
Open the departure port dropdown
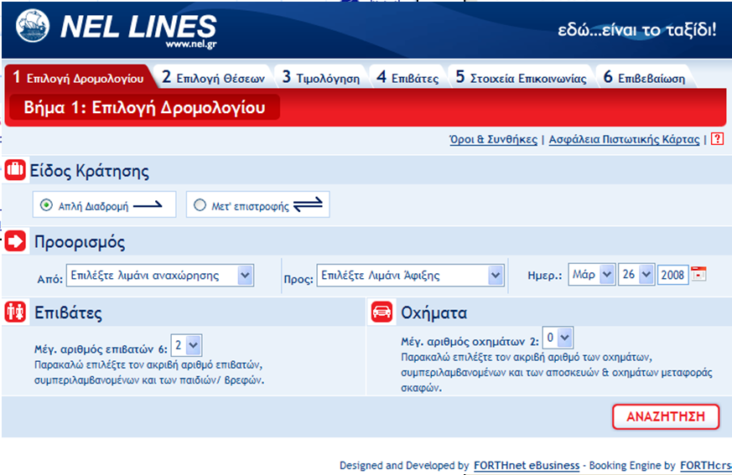[x=160, y=276]
